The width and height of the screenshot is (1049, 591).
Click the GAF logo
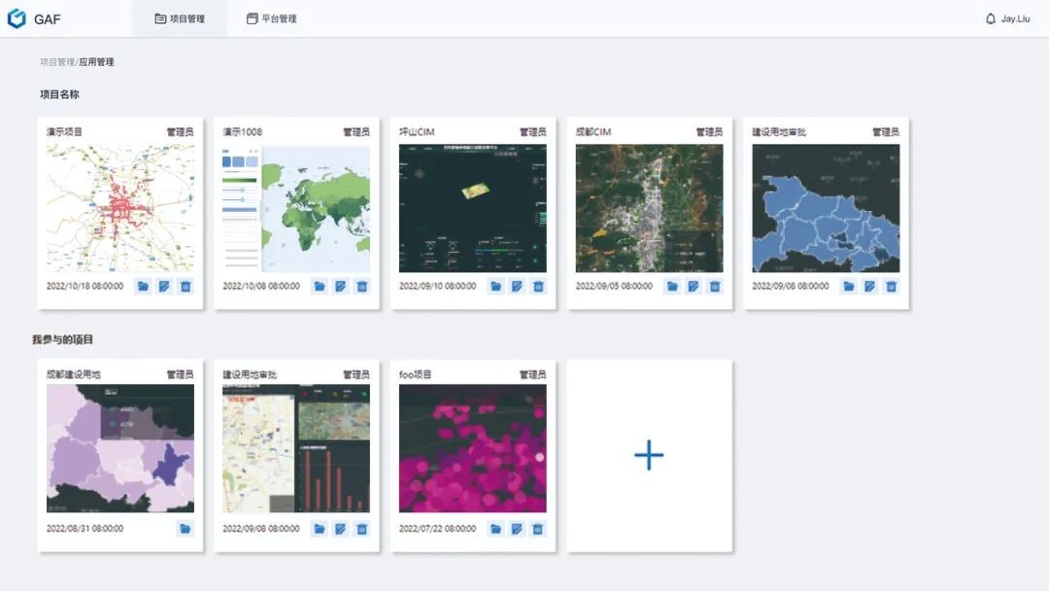pyautogui.click(x=34, y=18)
